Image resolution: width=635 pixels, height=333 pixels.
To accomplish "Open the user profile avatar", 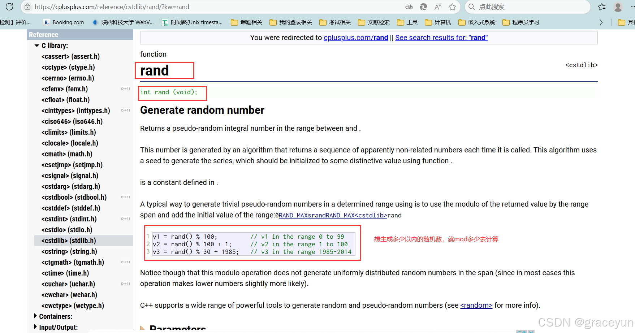I will click(x=618, y=7).
